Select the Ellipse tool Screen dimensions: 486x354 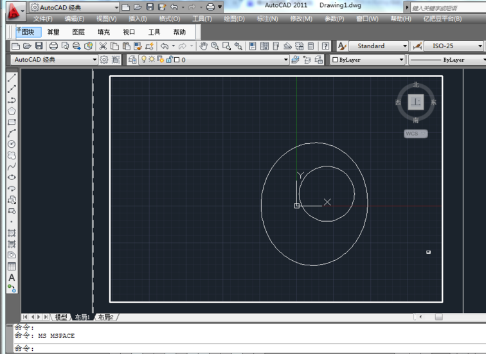click(12, 177)
